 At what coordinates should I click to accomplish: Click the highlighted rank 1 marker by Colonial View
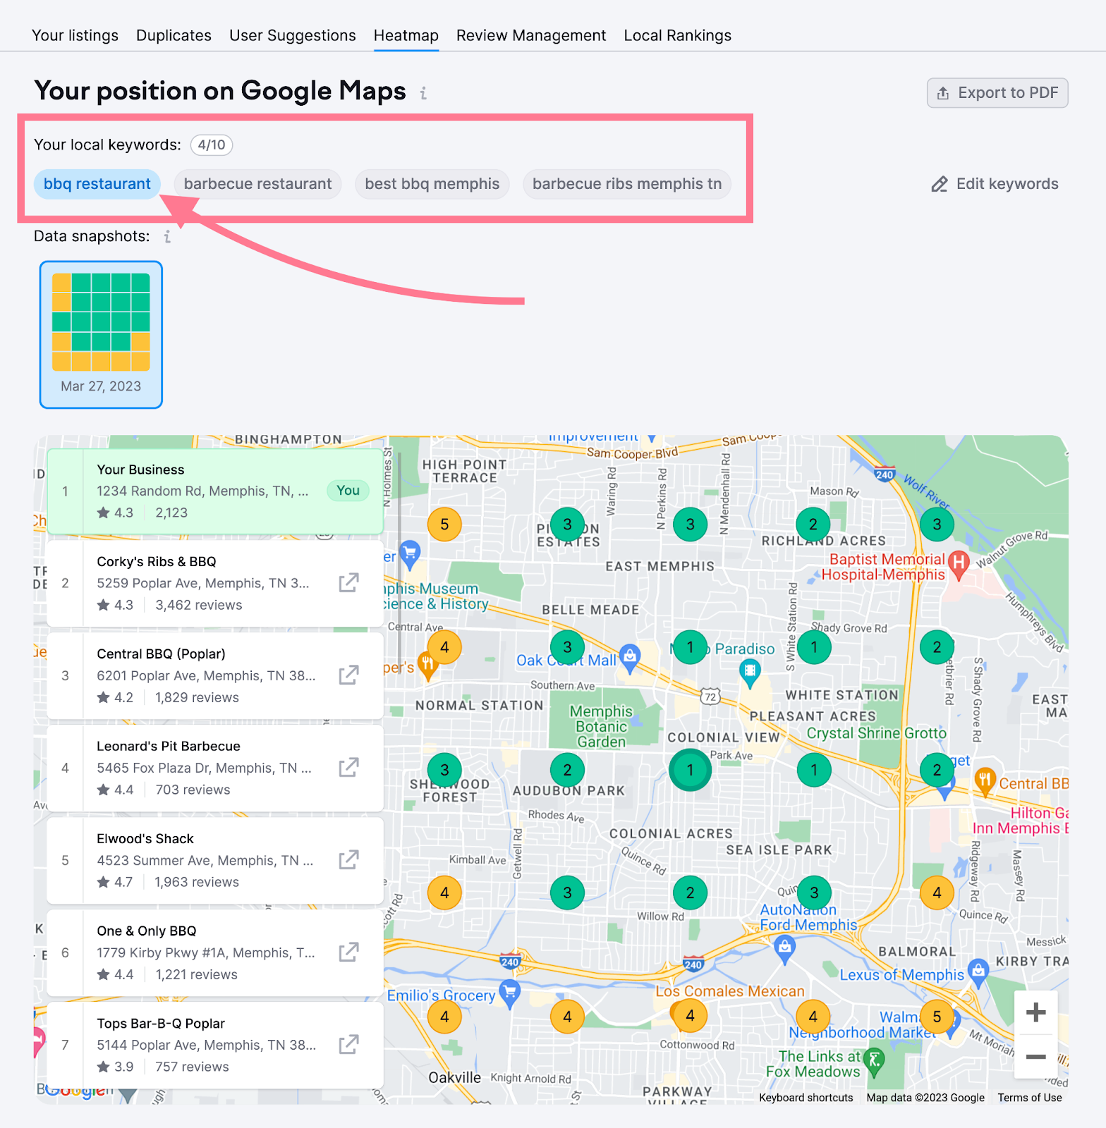[690, 770]
